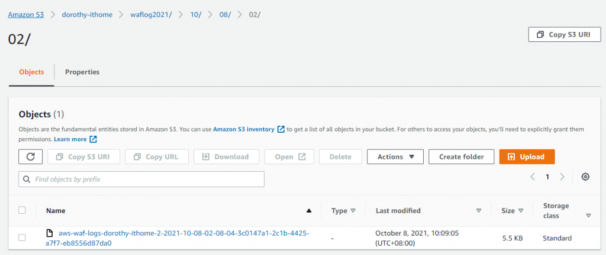
Task: Click the orange Upload button
Action: tap(527, 157)
